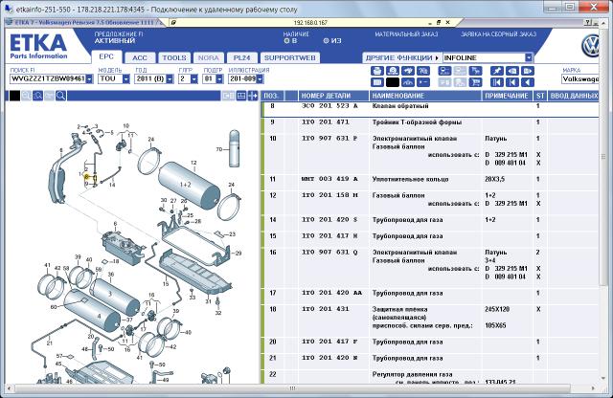This screenshot has height=398, width=613.
Task: Select part number '1T0 907 631 Q'
Action: point(329,253)
